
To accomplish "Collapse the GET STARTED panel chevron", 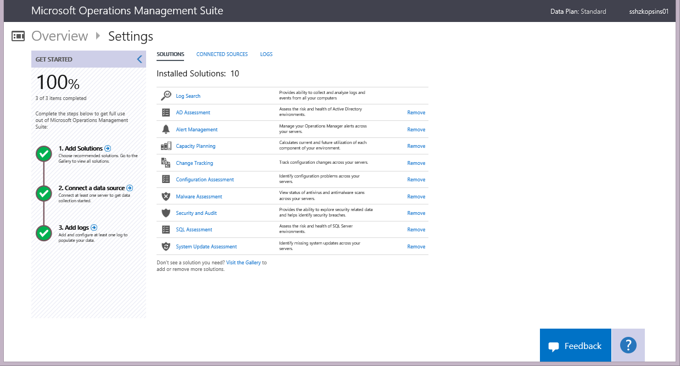I will [140, 59].
